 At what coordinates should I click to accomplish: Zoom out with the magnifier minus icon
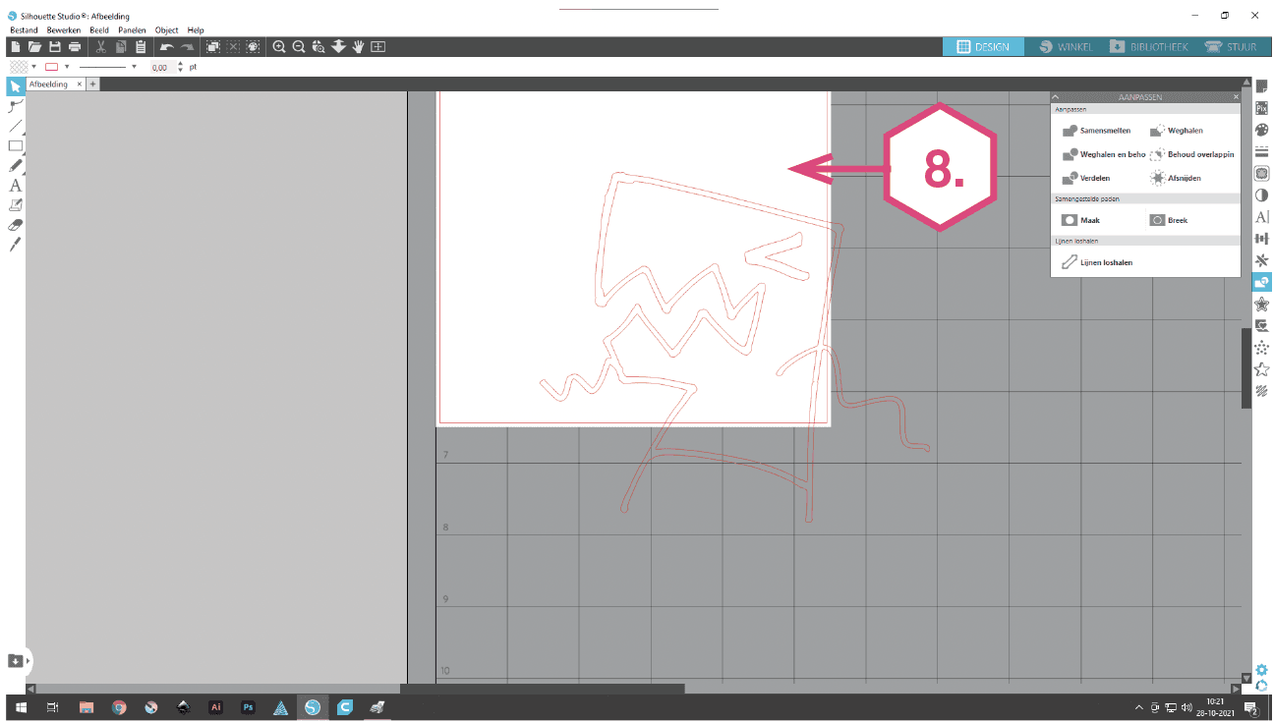(x=299, y=47)
